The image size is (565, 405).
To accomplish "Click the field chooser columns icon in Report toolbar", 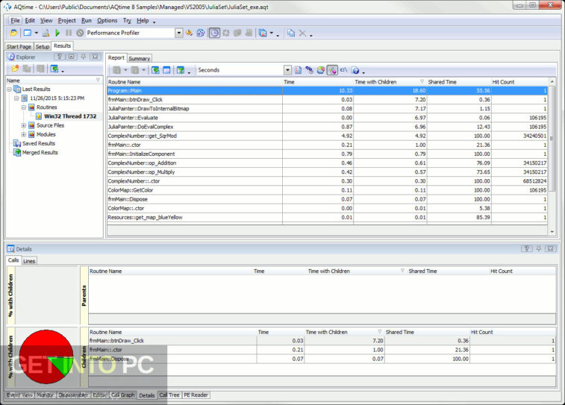I will pyautogui.click(x=166, y=70).
